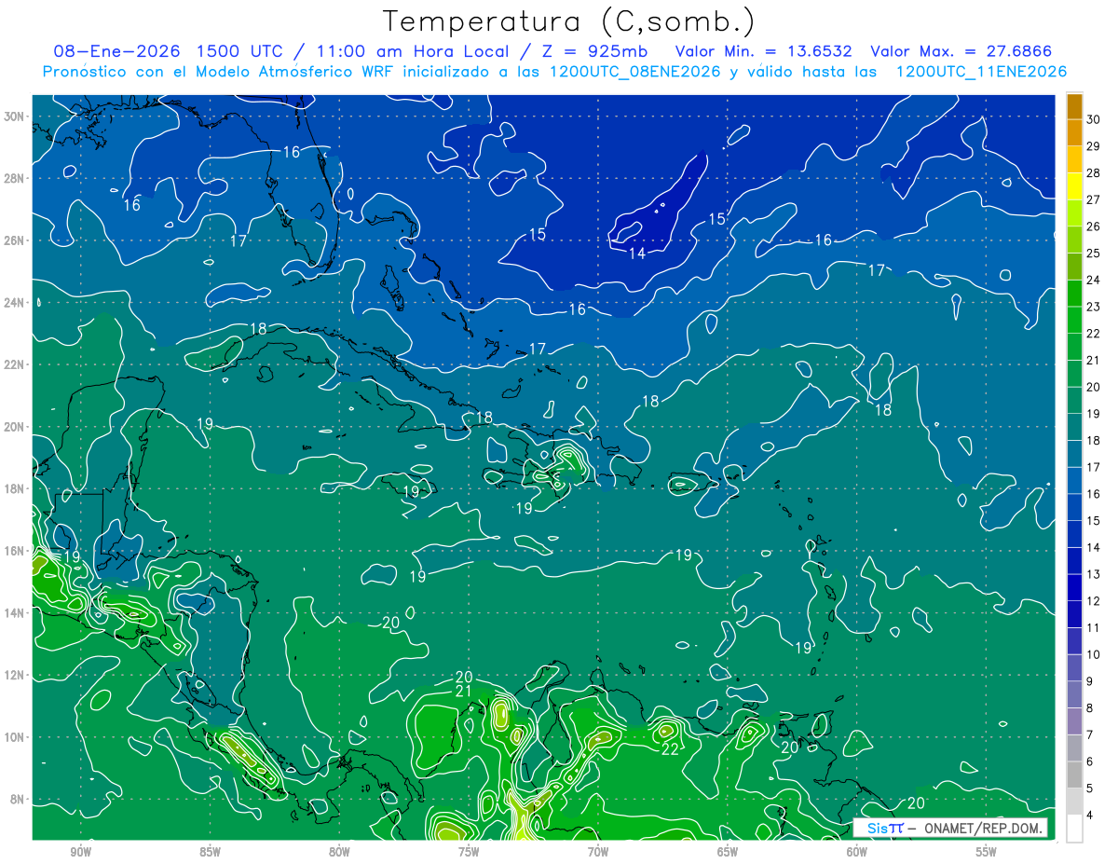Click the '12N' latitude axis label
Screen dimensions: 1118x864
pyautogui.click(x=13, y=675)
